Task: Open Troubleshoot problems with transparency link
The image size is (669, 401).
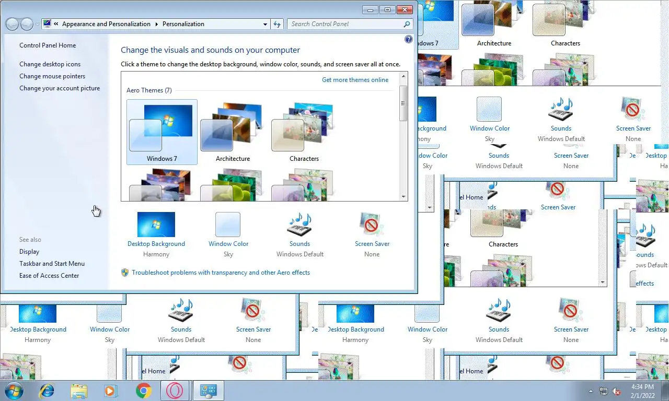Action: pos(221,273)
